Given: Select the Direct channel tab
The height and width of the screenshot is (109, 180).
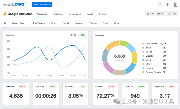Looking at the screenshot, I should [54, 23].
